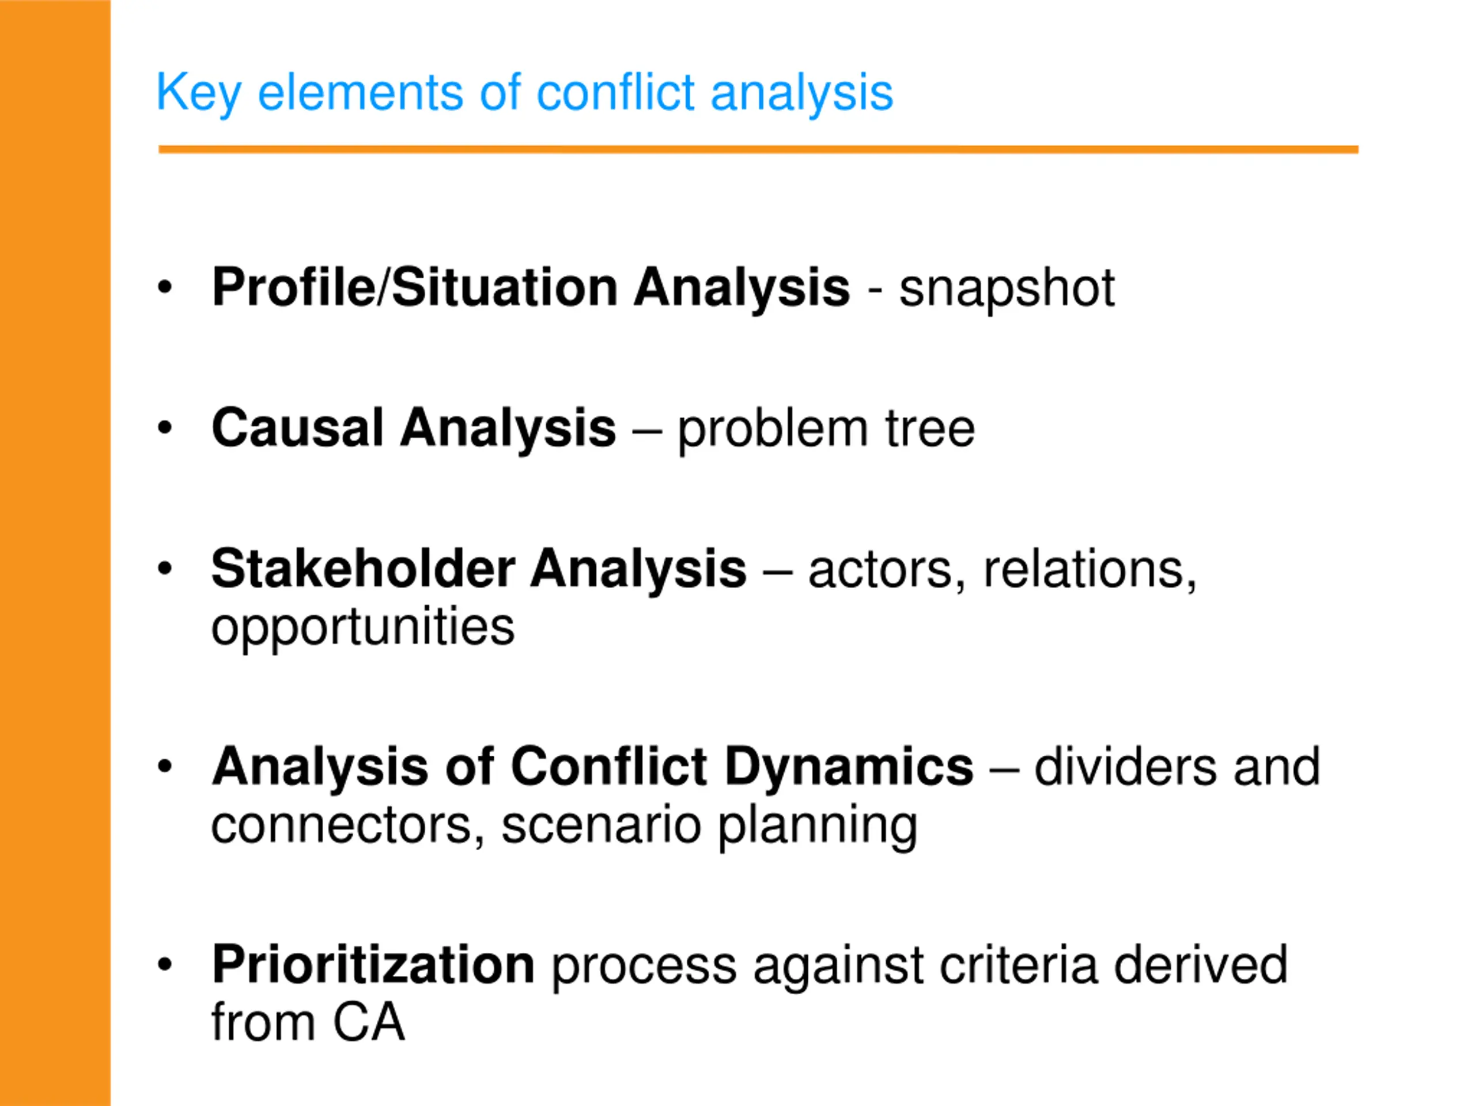Select the bold 'Stakeholder Analysis' heading
Viewport: 1475px width, 1106px height.
479,569
